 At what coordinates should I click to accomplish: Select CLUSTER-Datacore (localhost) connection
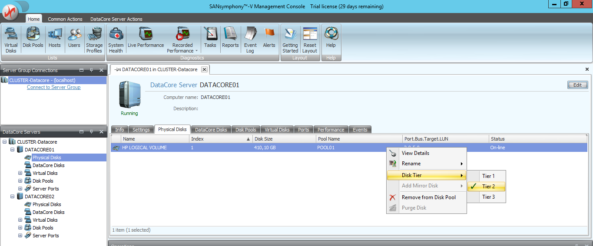(x=53, y=80)
